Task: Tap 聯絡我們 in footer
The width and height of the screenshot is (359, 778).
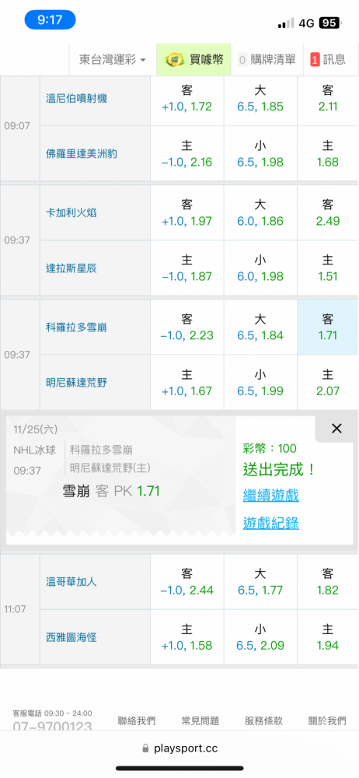Action: 136,721
